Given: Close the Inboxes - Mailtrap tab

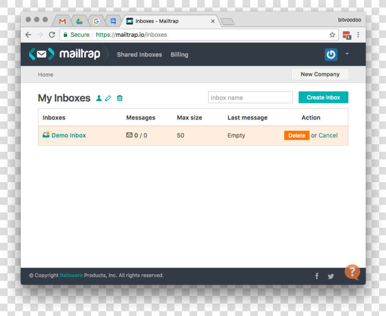Looking at the screenshot, I should coord(213,21).
